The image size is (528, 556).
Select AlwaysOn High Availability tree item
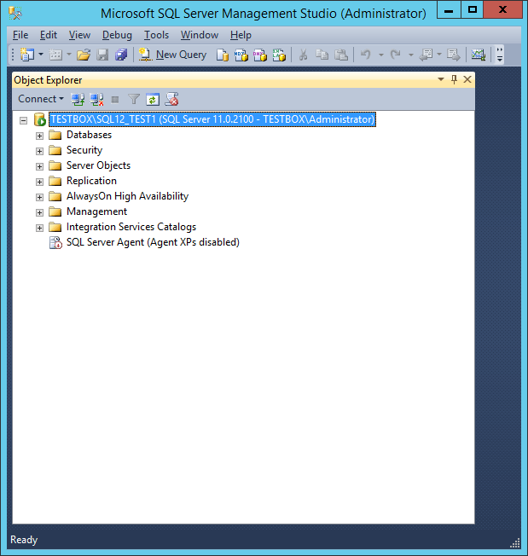pos(128,196)
